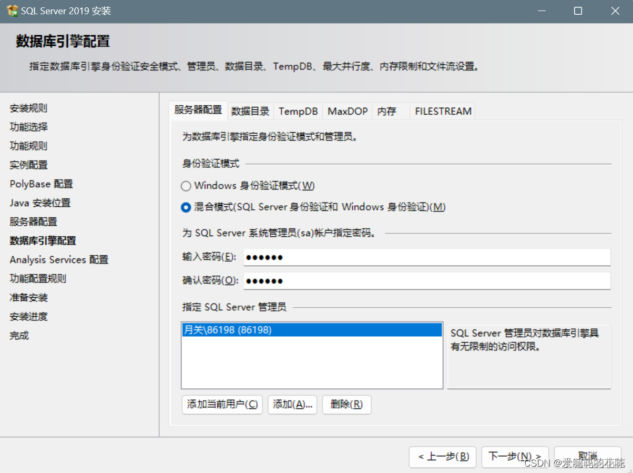Click the 确认密码 password field

427,281
